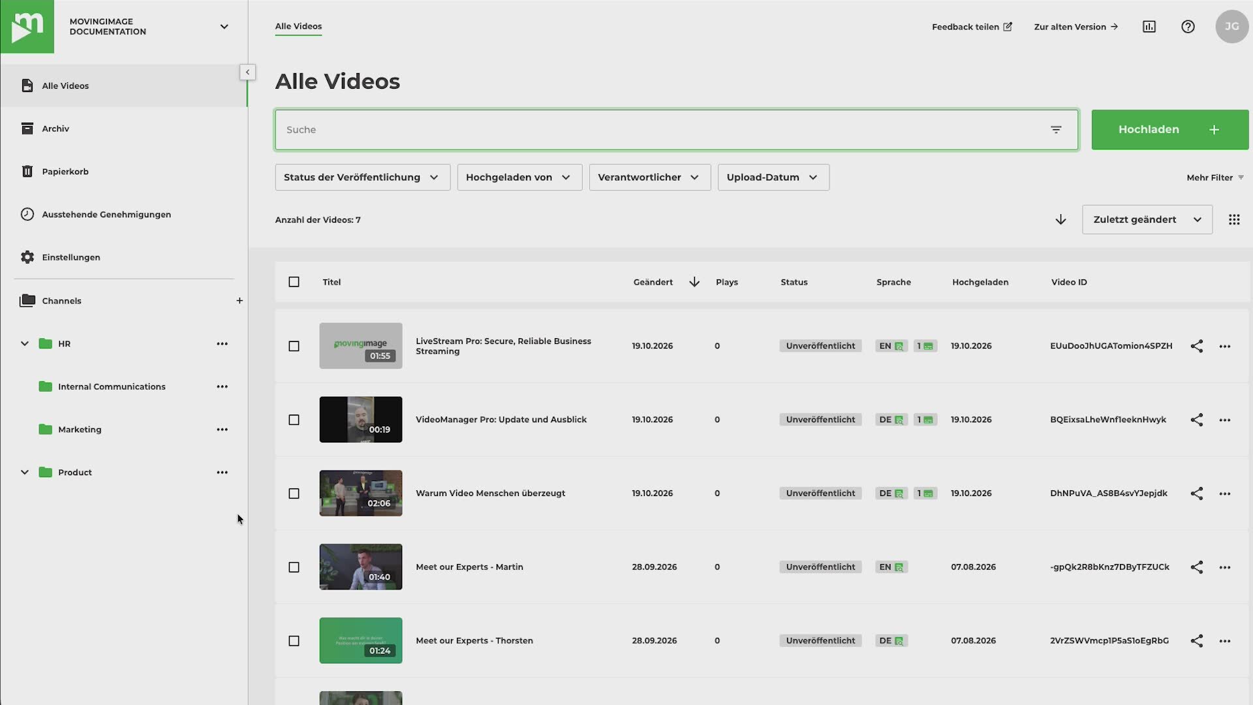Viewport: 1253px width, 705px height.
Task: Open Hochgeladen von filter dropdown
Action: [519, 178]
